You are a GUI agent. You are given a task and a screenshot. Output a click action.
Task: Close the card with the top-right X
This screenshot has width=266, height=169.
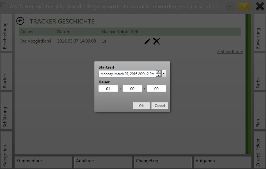click(x=260, y=6)
